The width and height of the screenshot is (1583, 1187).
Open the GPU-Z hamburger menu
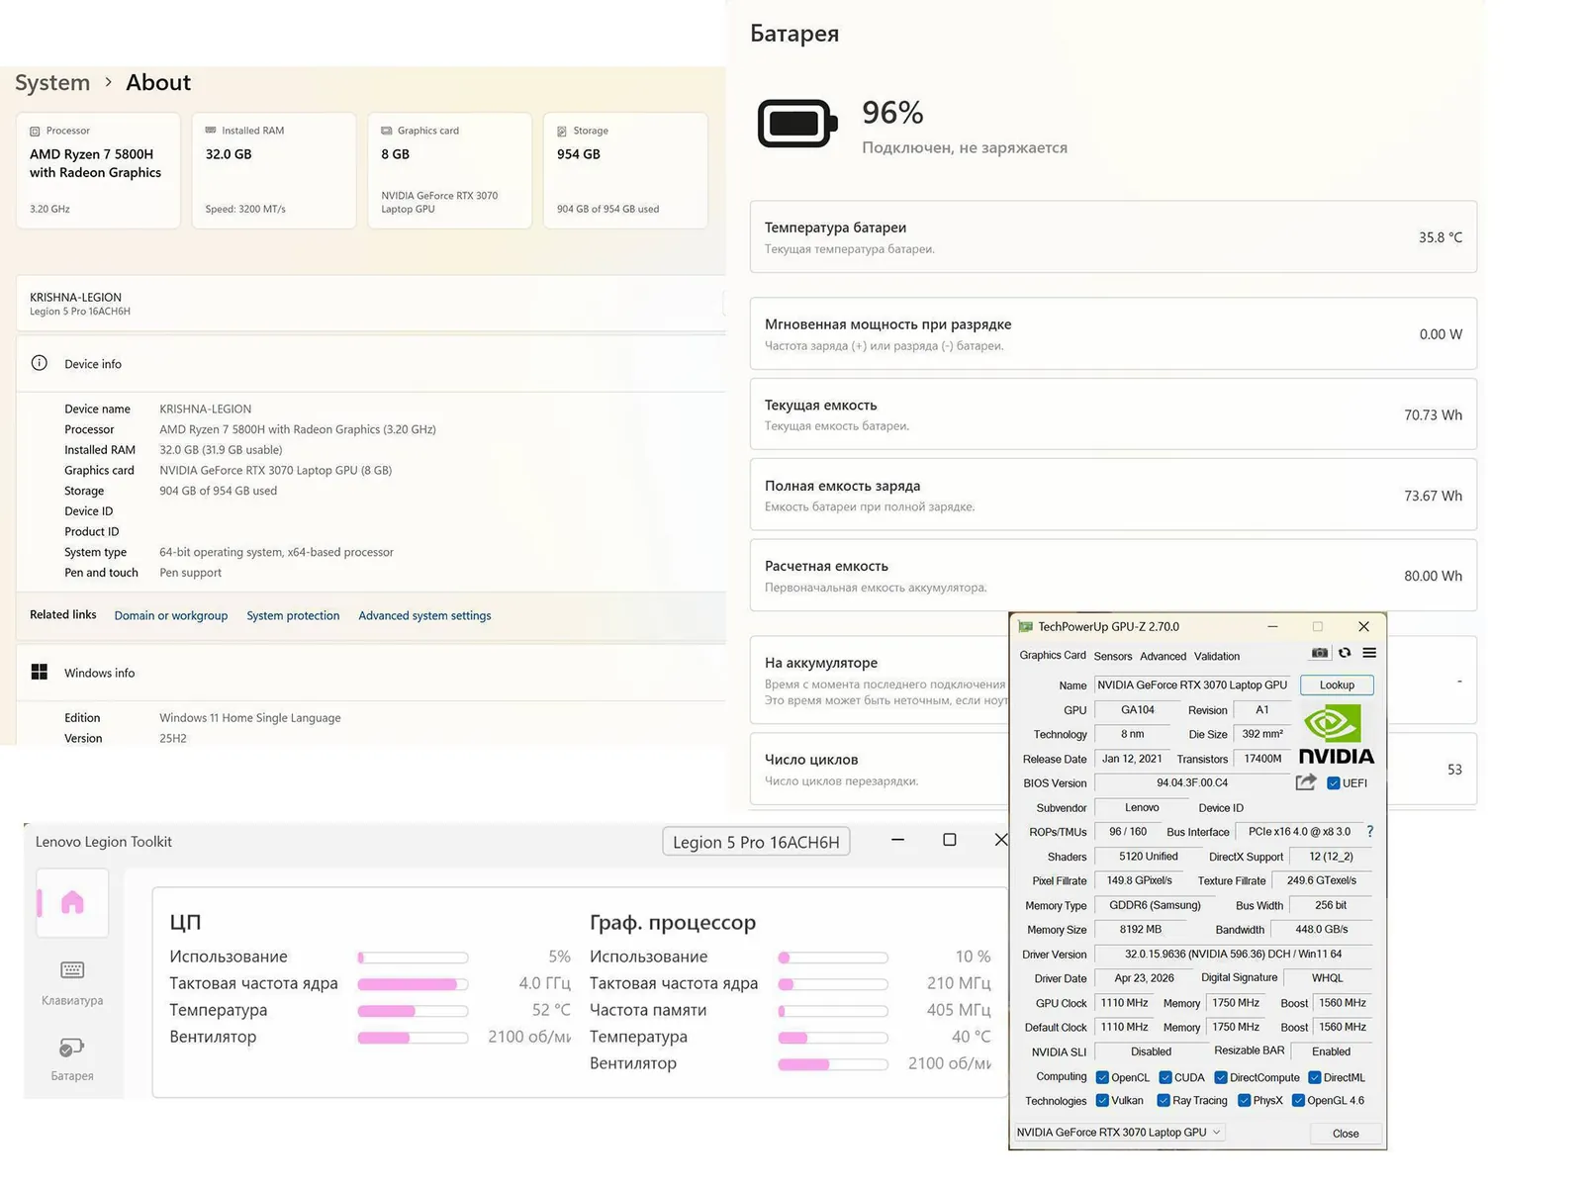(x=1369, y=653)
